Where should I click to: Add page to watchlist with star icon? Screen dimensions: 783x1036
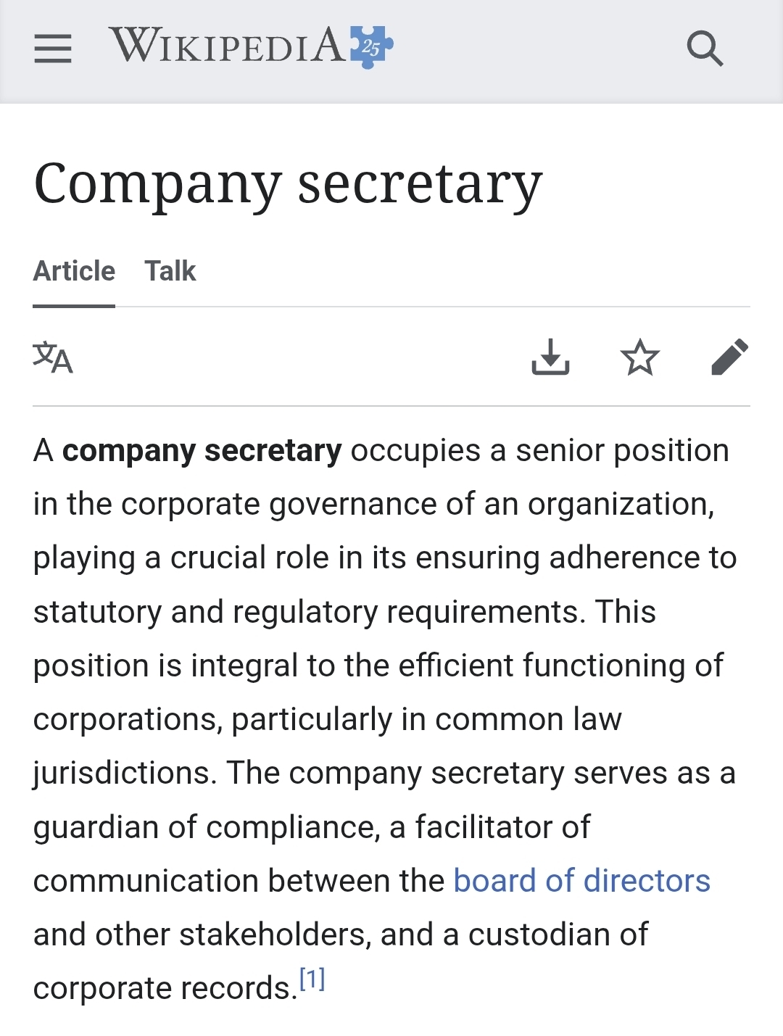(x=640, y=357)
